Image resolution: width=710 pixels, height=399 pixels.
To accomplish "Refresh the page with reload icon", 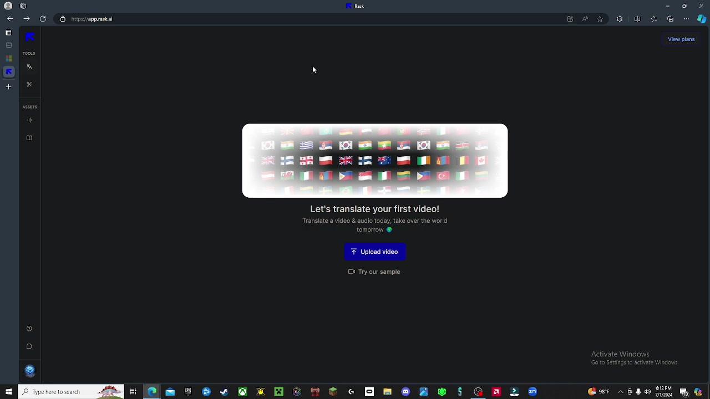I will pyautogui.click(x=43, y=19).
